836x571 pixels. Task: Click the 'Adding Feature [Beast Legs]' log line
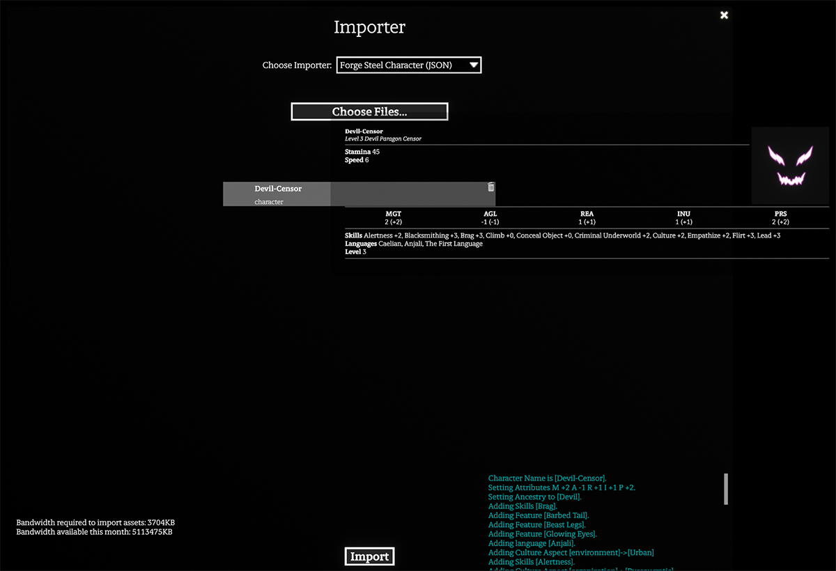click(536, 525)
